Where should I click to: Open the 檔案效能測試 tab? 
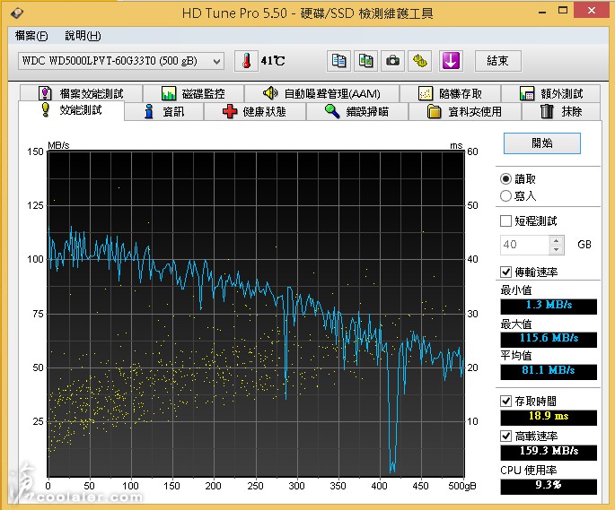tap(81, 93)
